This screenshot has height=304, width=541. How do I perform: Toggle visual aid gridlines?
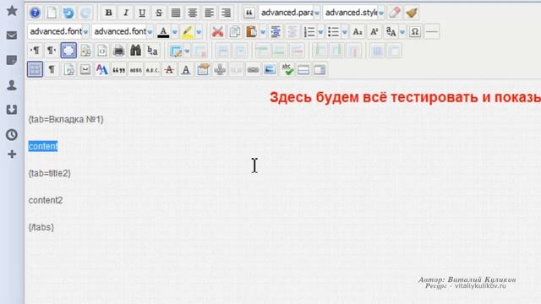35,69
